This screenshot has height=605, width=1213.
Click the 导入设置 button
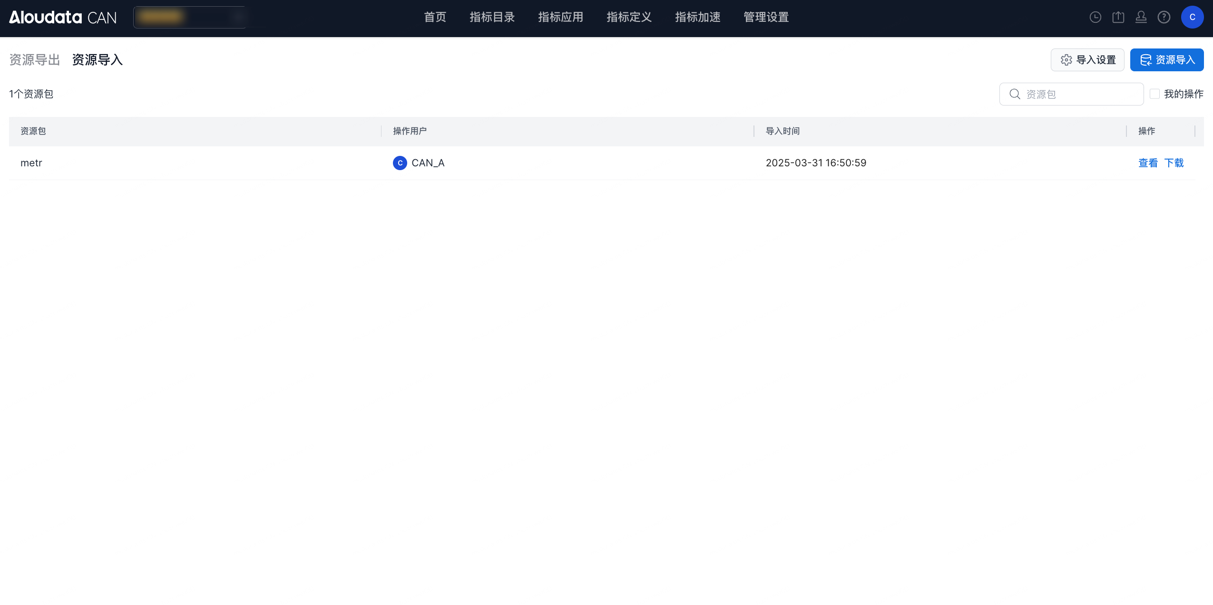[x=1087, y=60]
